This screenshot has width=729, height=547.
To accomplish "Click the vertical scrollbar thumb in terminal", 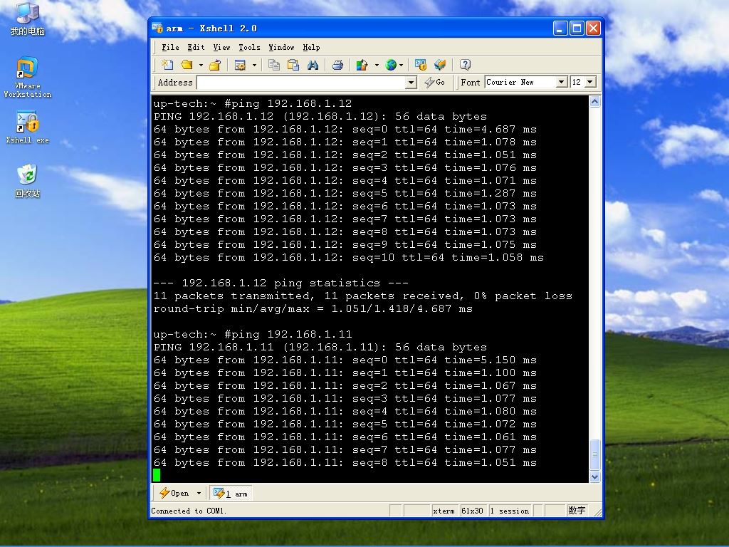I will [x=594, y=454].
